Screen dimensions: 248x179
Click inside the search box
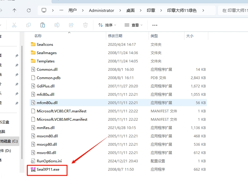click(x=234, y=10)
